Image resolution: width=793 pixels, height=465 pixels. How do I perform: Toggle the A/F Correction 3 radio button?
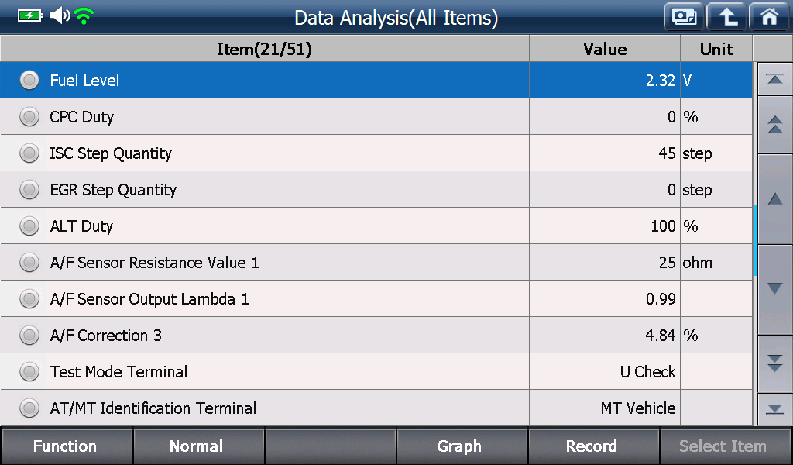tap(29, 335)
